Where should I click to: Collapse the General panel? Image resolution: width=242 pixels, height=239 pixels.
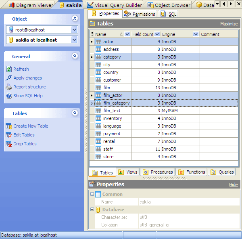point(75,56)
